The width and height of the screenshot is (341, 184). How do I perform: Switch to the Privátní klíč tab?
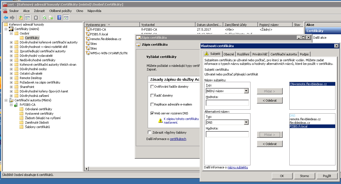260,54
